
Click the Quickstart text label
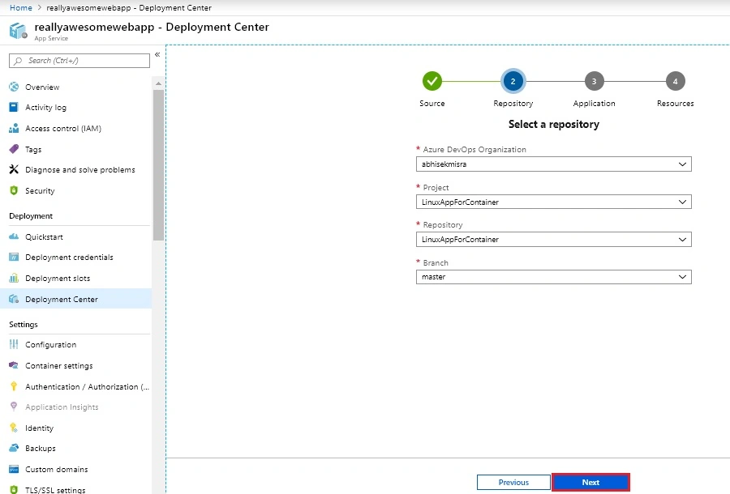coord(44,236)
